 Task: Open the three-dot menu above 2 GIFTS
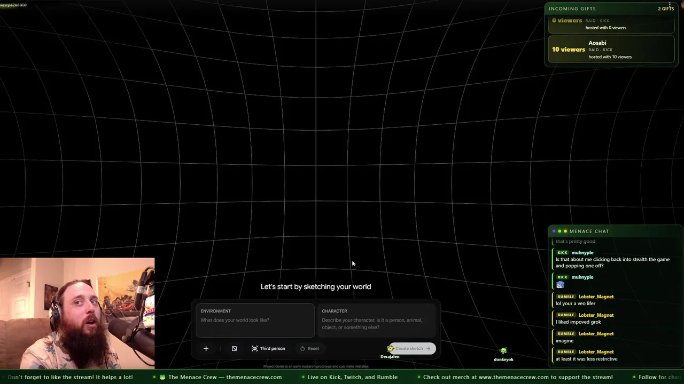(670, 4)
